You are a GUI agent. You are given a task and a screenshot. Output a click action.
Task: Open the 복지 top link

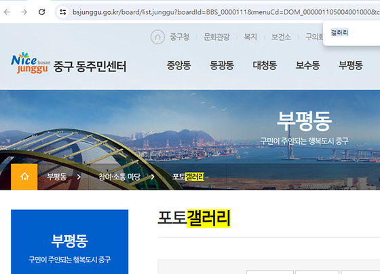point(250,37)
